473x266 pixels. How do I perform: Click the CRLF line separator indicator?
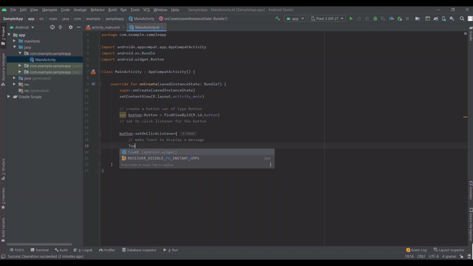point(421,256)
